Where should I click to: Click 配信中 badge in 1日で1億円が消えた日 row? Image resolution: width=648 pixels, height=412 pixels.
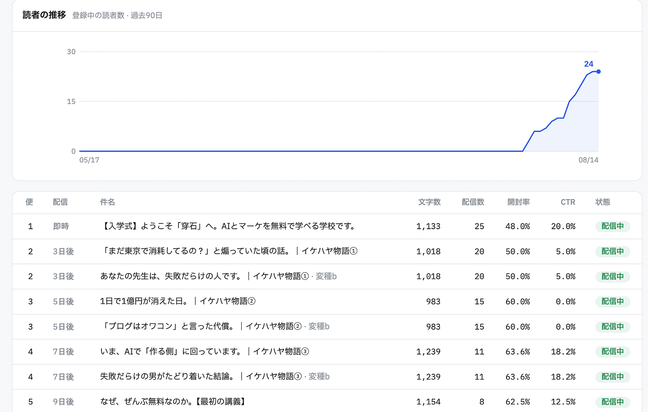click(612, 301)
